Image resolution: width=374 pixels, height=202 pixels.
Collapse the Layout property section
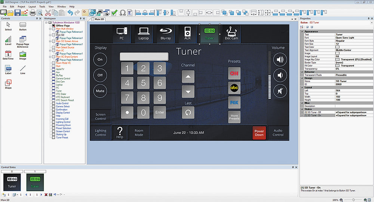[302, 87]
